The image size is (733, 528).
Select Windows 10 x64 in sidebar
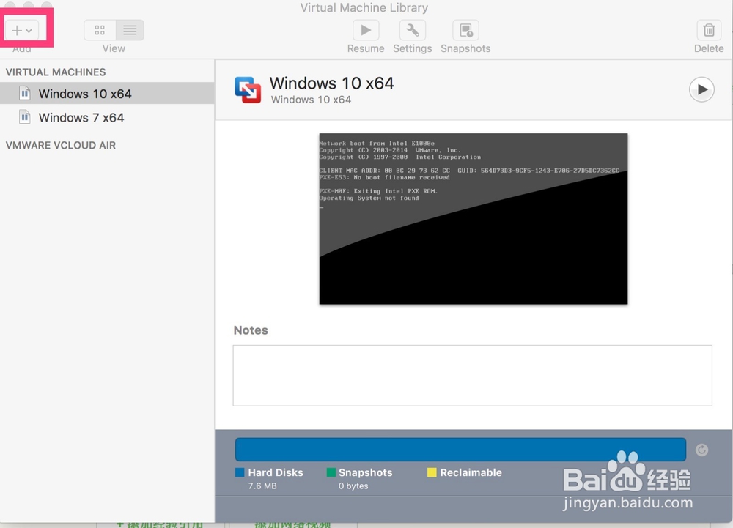tap(107, 93)
